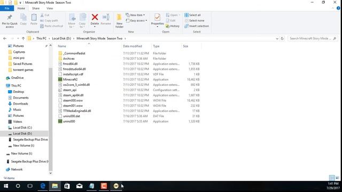Click Select none in ribbon
Screen dimensions: 342x192
pos(195,20)
